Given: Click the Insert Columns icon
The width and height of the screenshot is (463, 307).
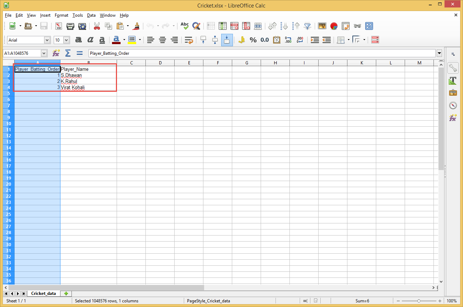Looking at the screenshot, I should 223,26.
